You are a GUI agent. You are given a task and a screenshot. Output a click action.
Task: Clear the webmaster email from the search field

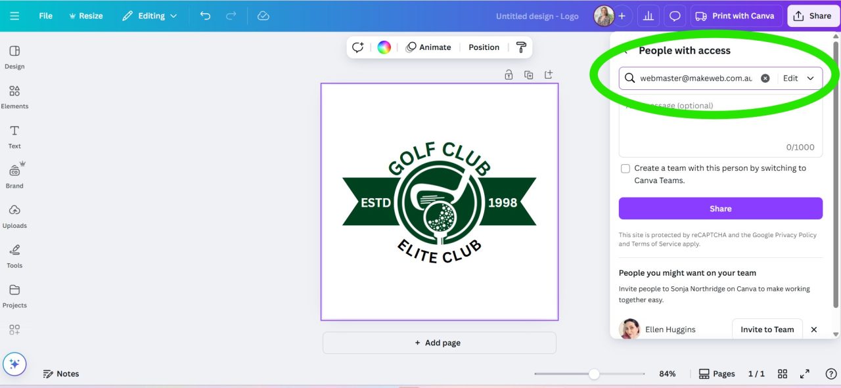765,77
